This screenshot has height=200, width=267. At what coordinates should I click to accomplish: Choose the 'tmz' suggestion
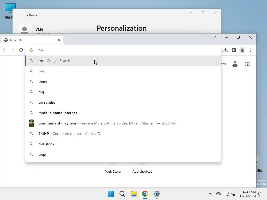(123, 71)
